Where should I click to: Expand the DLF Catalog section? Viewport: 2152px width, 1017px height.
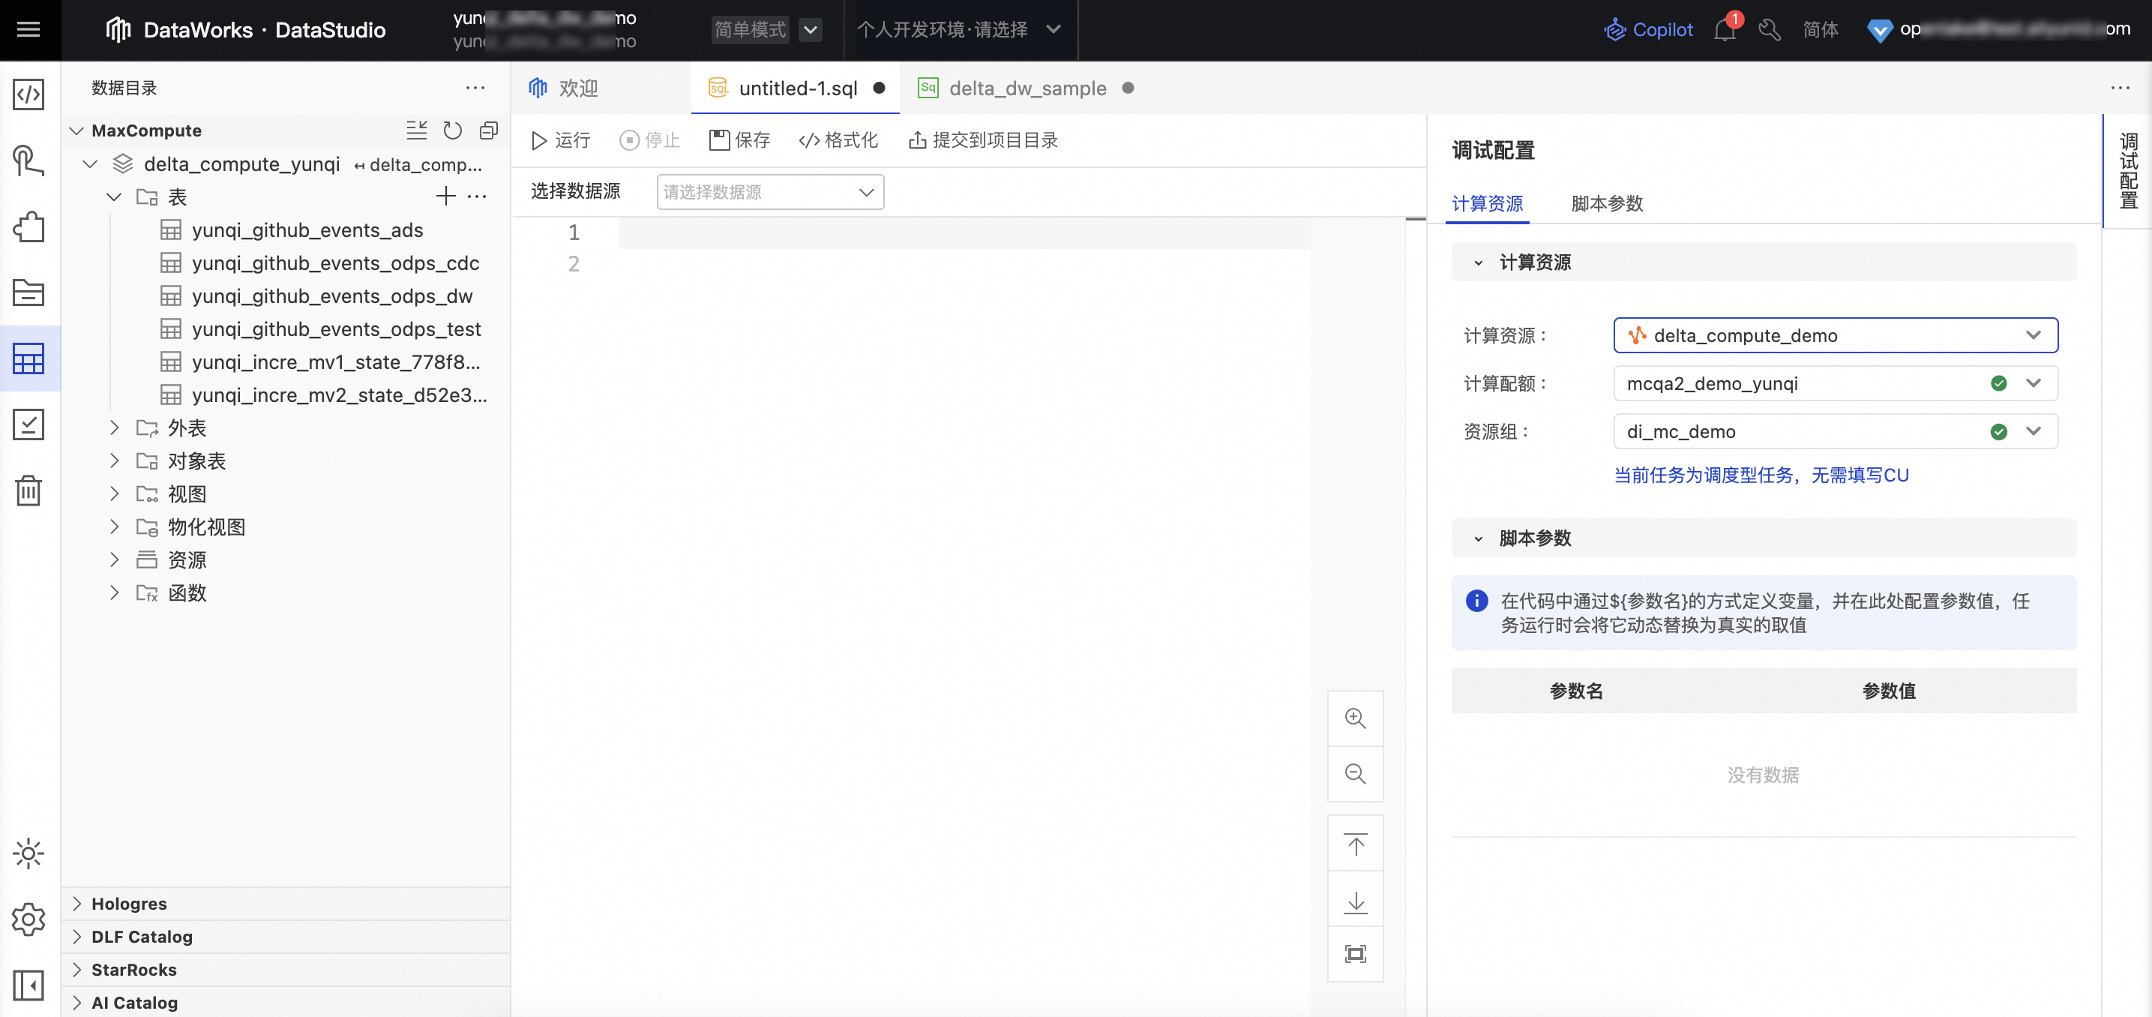(x=76, y=936)
